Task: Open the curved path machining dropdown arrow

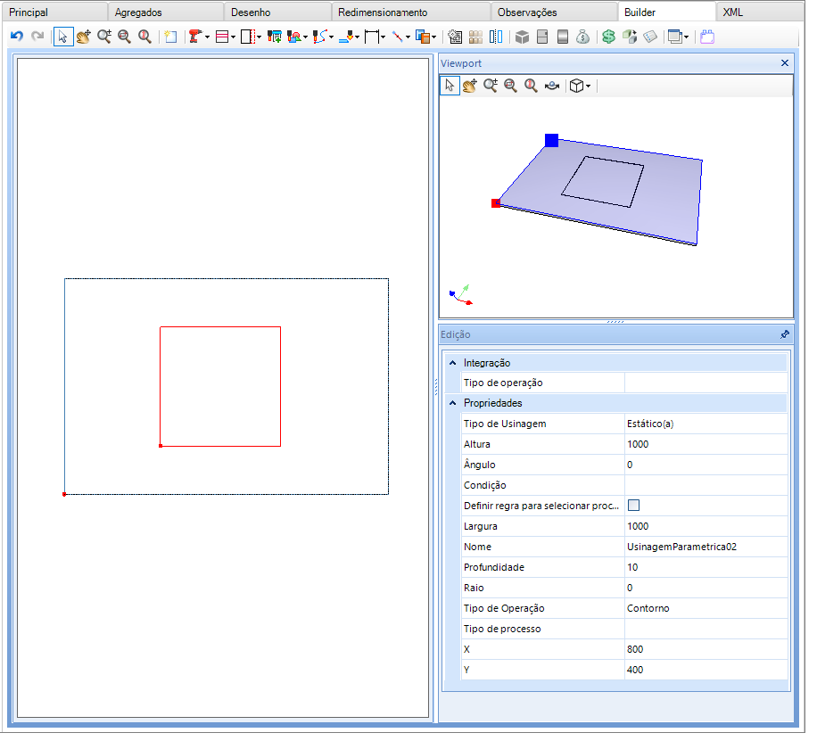Action: coord(332,37)
